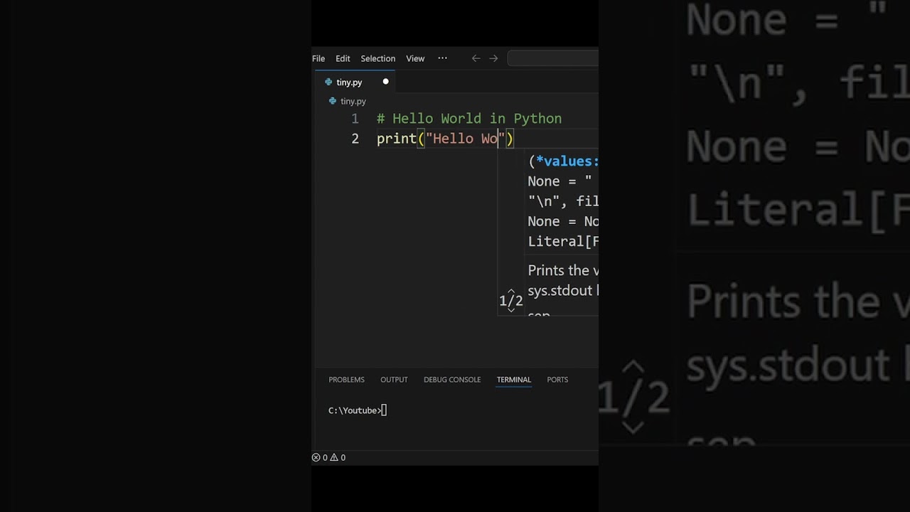
Task: Click line number 1 in the gutter
Action: tap(355, 119)
